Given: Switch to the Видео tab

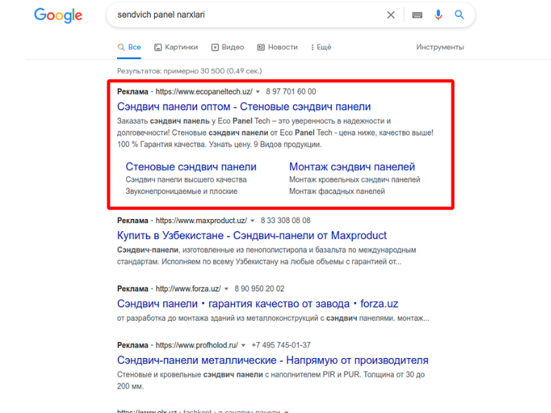Looking at the screenshot, I should tap(228, 47).
